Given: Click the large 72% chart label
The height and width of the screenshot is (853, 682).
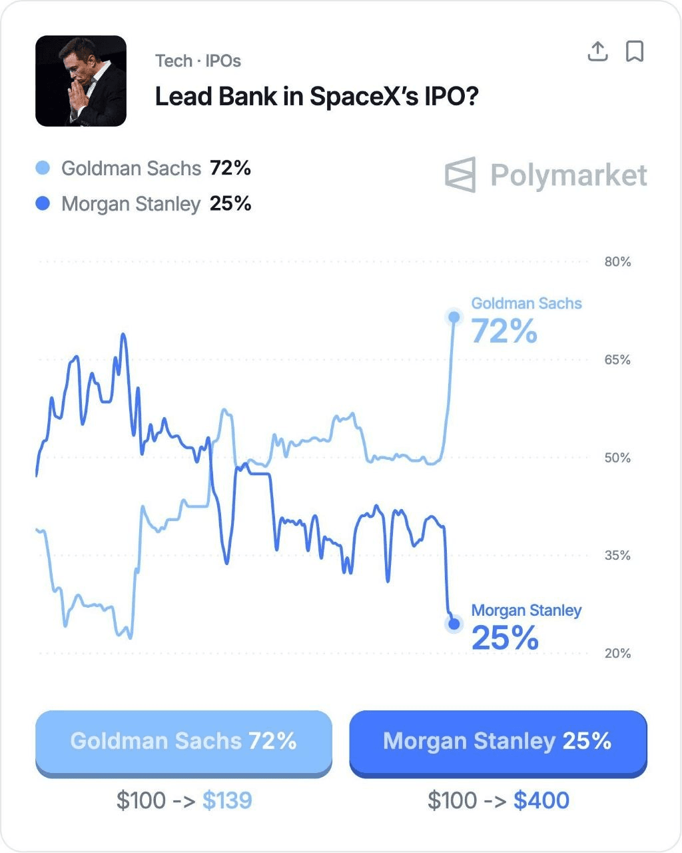Looking at the screenshot, I should (x=504, y=331).
